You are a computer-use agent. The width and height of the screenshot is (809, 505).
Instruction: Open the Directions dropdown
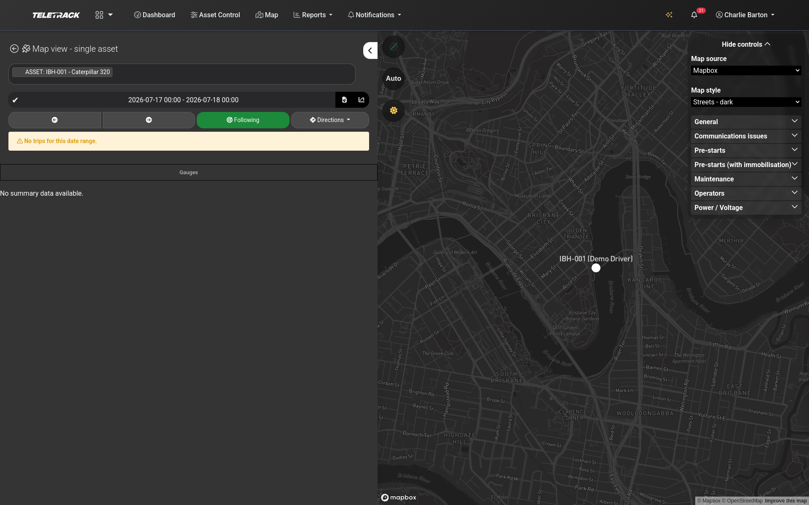(330, 120)
